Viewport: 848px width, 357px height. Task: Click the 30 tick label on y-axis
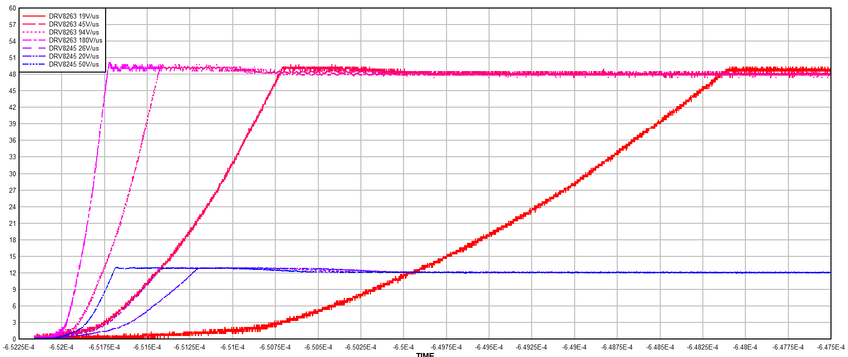[x=13, y=174]
